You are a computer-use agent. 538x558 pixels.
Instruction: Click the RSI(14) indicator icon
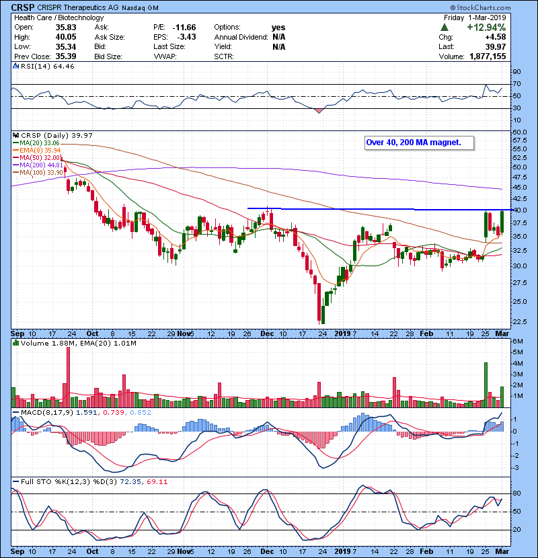16,66
